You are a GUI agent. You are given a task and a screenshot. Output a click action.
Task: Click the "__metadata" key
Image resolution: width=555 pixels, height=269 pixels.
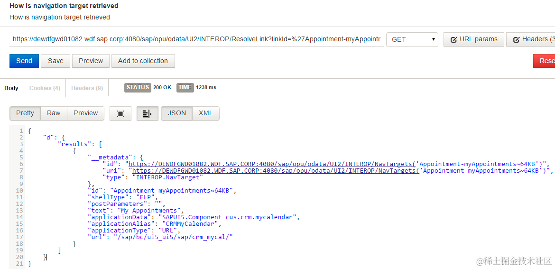111,157
